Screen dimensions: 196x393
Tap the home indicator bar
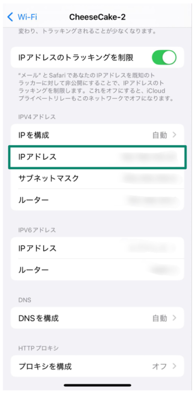97,385
